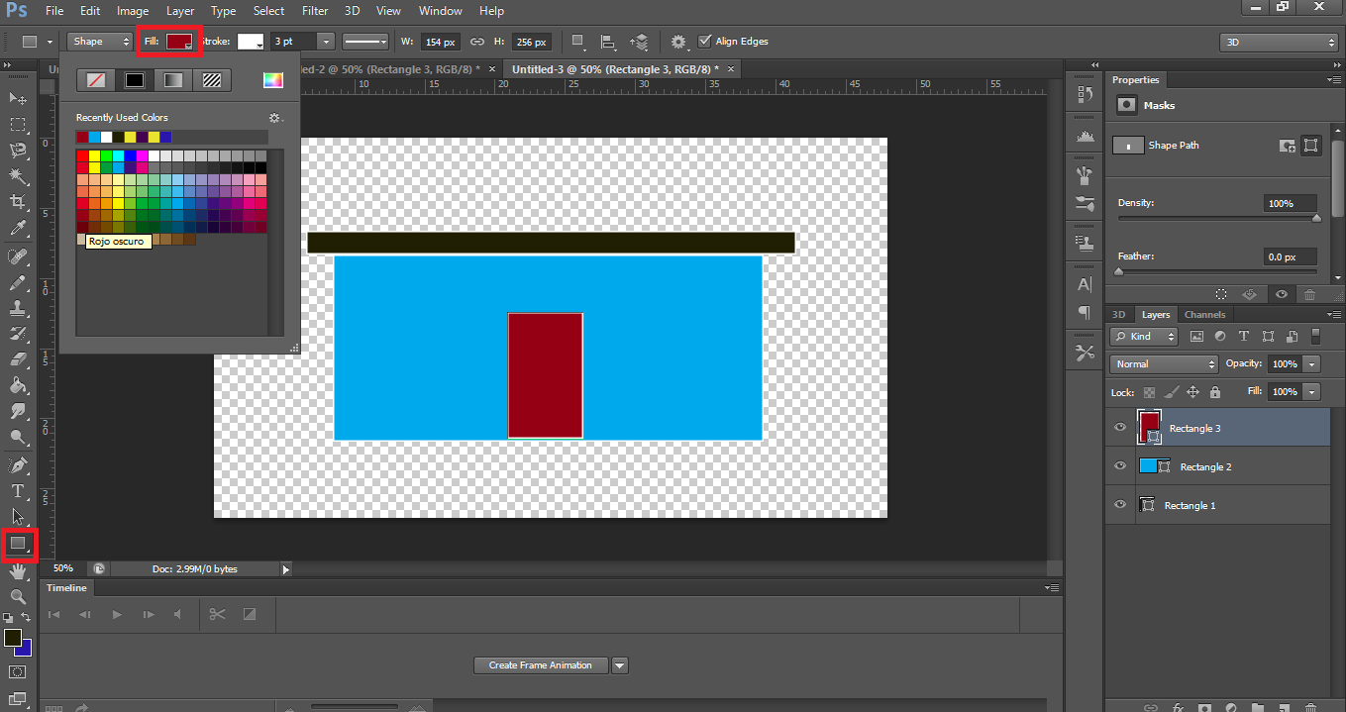Click the shape width input field

pos(439,42)
